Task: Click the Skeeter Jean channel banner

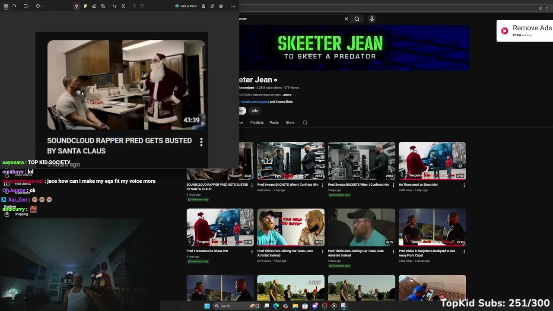Action: point(354,48)
